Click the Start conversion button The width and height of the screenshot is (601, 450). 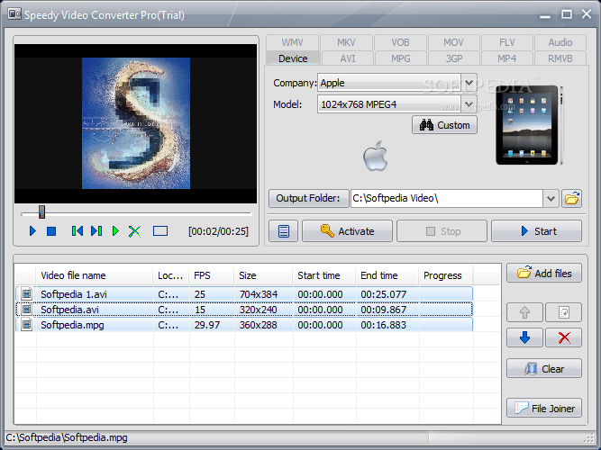click(537, 231)
